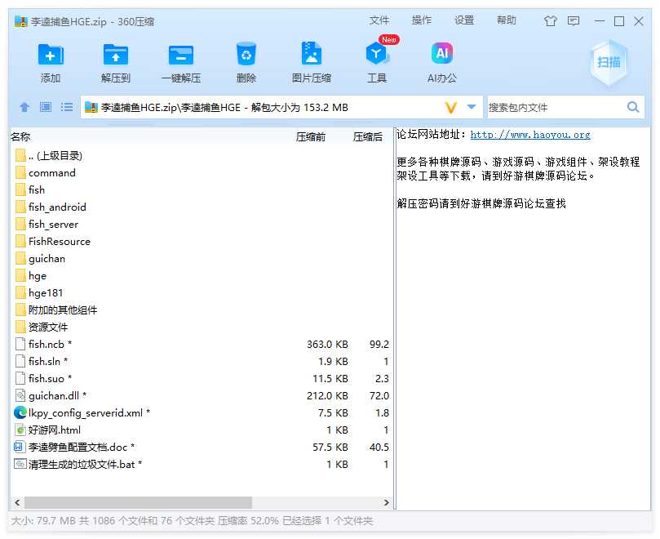Click the search magnifier icon
660x539 pixels.
pyautogui.click(x=632, y=107)
